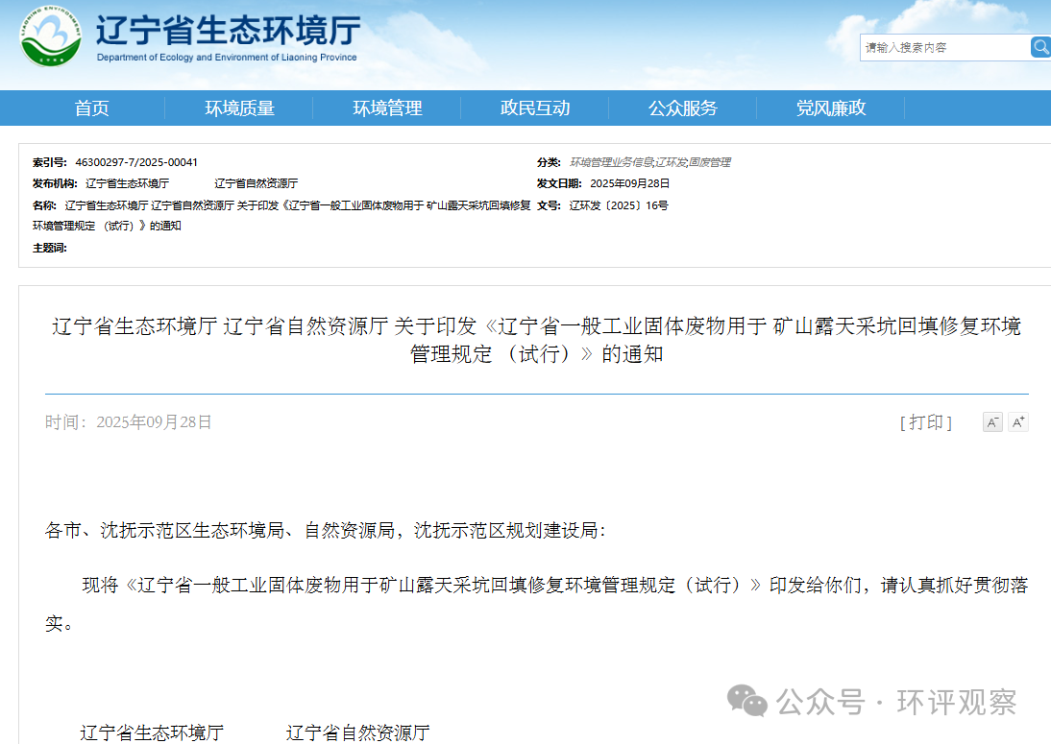Click the WeChat watermark icon

click(747, 702)
